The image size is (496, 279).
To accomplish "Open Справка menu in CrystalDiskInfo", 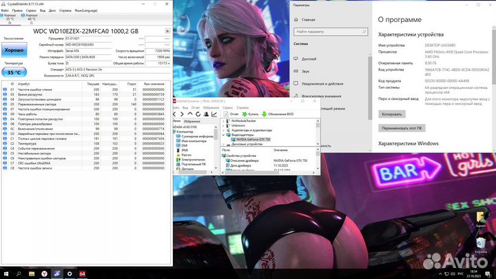I will coord(65,10).
